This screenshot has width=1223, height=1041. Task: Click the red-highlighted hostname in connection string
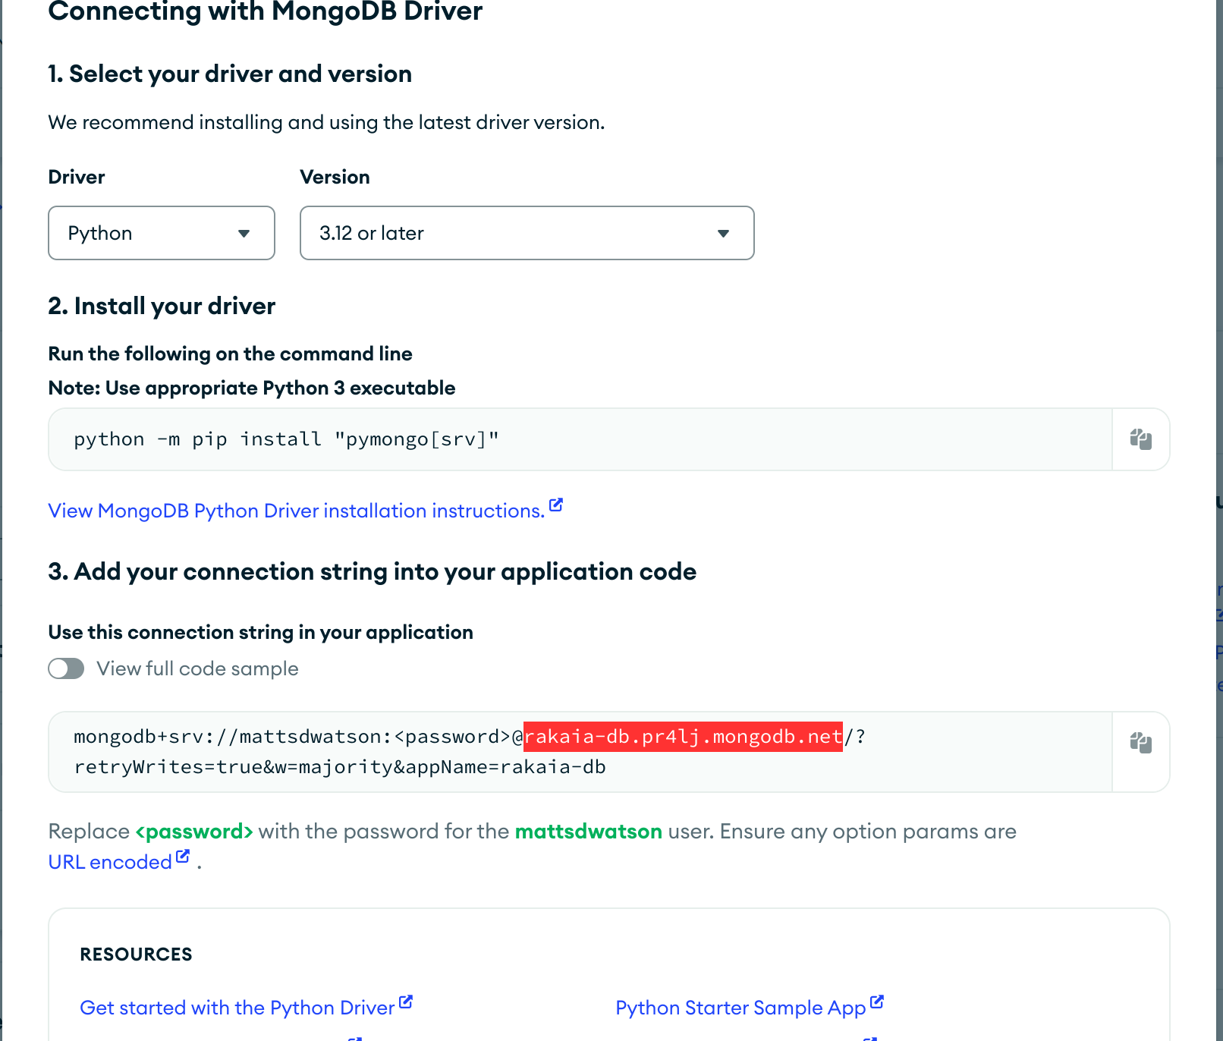[683, 737]
